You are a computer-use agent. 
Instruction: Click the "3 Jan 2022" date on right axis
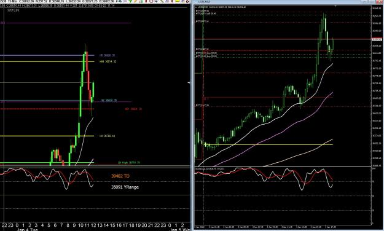[200, 227]
